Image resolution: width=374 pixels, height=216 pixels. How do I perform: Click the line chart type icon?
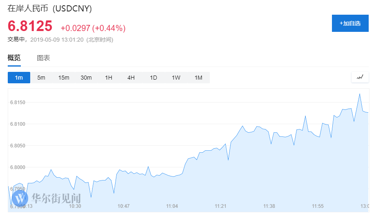[360, 77]
